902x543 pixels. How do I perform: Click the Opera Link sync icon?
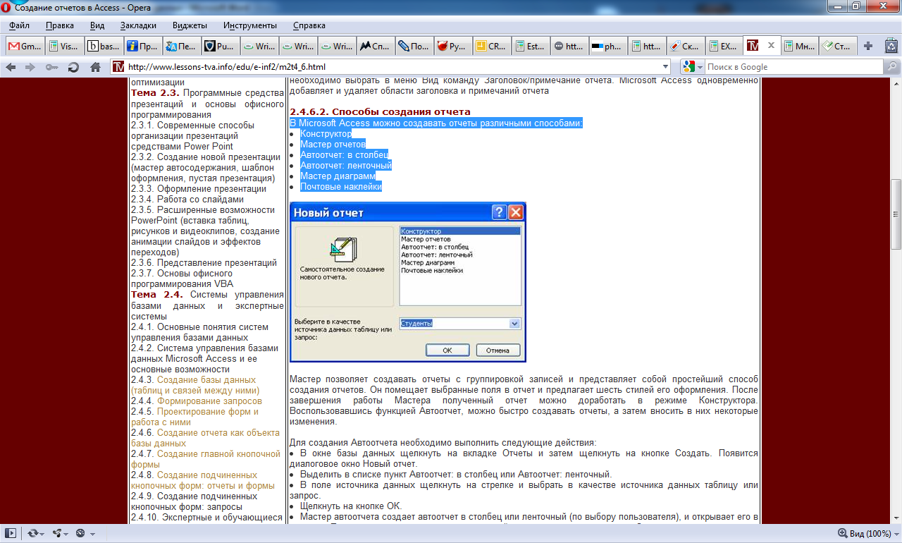(x=32, y=533)
